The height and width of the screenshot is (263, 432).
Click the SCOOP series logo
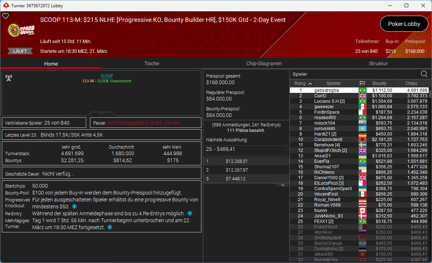point(21,31)
